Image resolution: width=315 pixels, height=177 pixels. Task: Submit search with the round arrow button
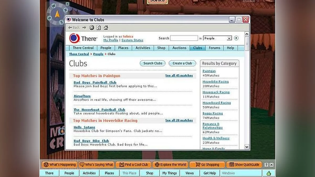tap(236, 38)
